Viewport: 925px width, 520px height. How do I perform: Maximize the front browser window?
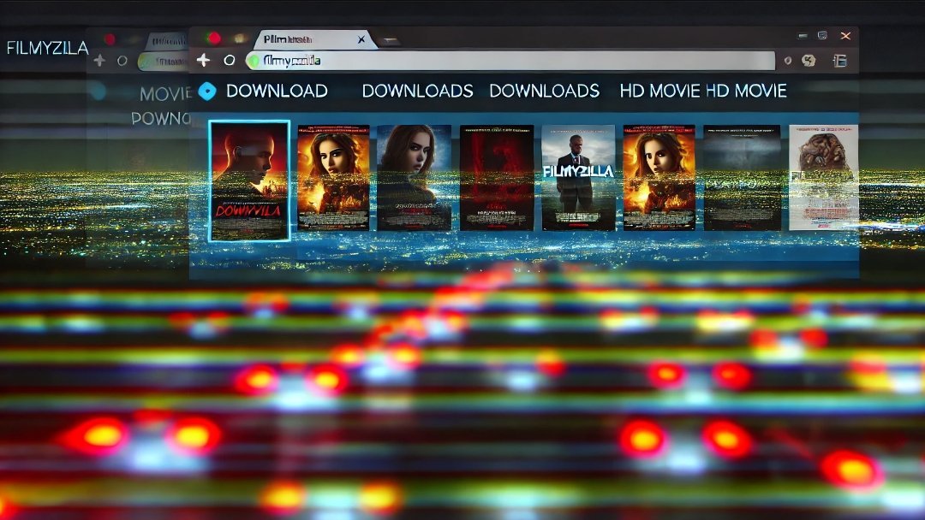pyautogui.click(x=822, y=35)
